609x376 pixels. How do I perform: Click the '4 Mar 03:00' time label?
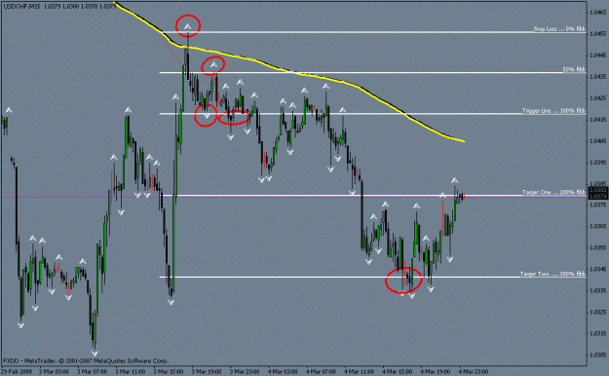(283, 372)
